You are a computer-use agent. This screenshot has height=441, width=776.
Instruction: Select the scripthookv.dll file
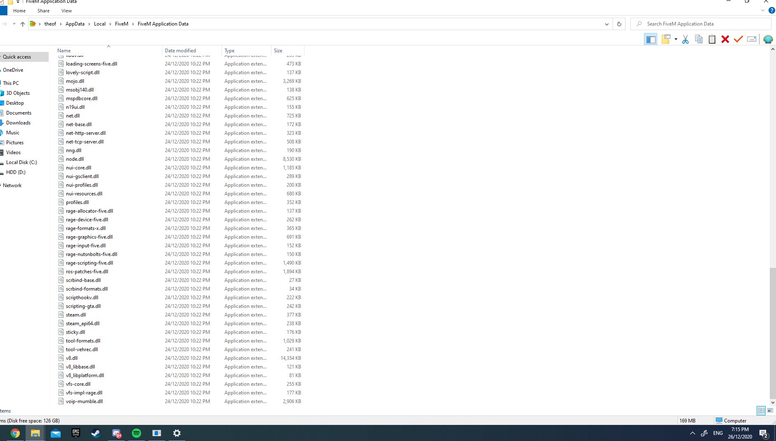[x=82, y=298]
